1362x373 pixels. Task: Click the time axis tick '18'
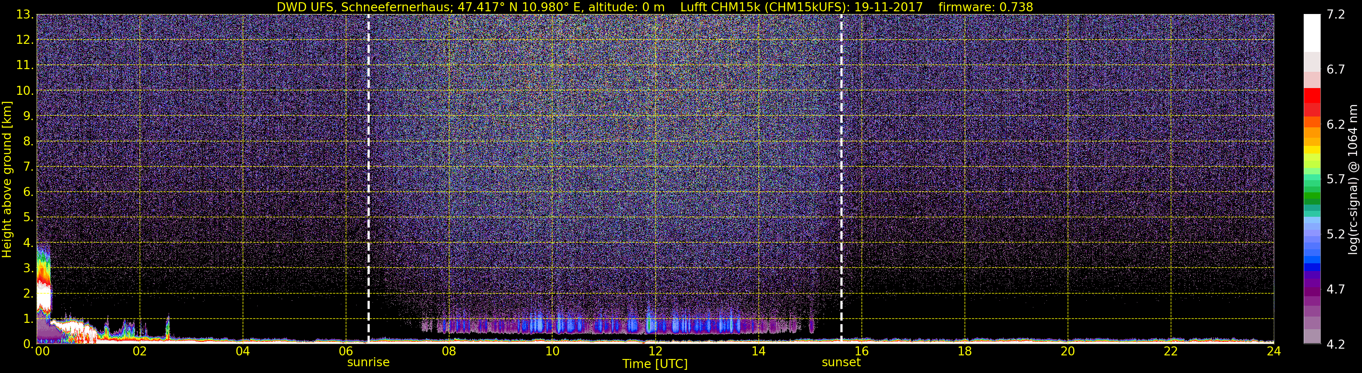[964, 351]
